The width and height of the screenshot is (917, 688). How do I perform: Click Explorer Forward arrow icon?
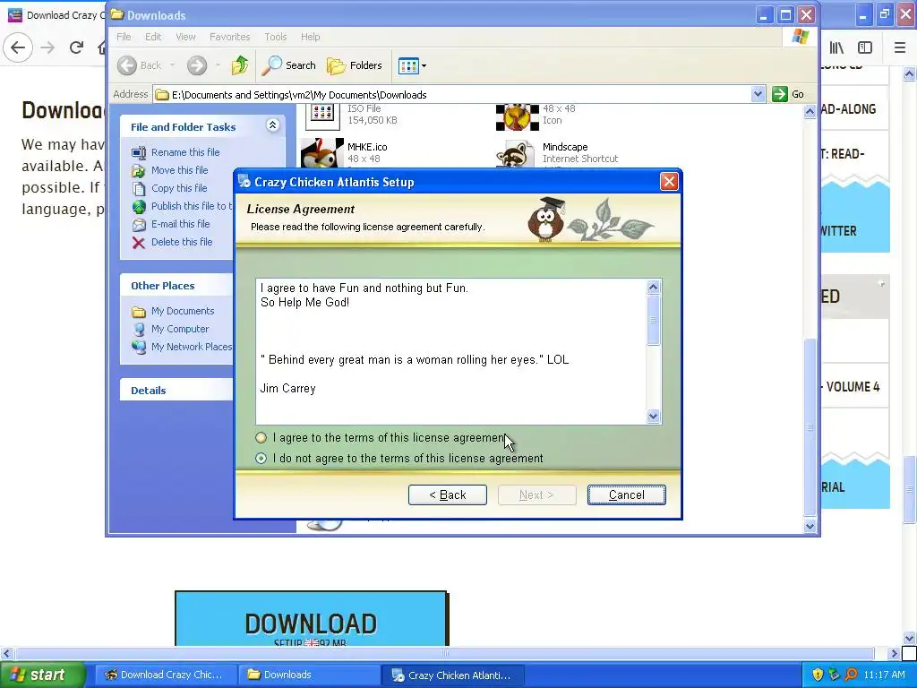(x=197, y=65)
